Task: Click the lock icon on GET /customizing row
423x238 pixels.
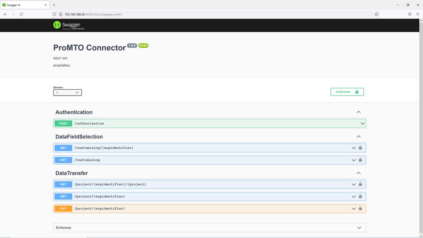Action: [x=360, y=160]
